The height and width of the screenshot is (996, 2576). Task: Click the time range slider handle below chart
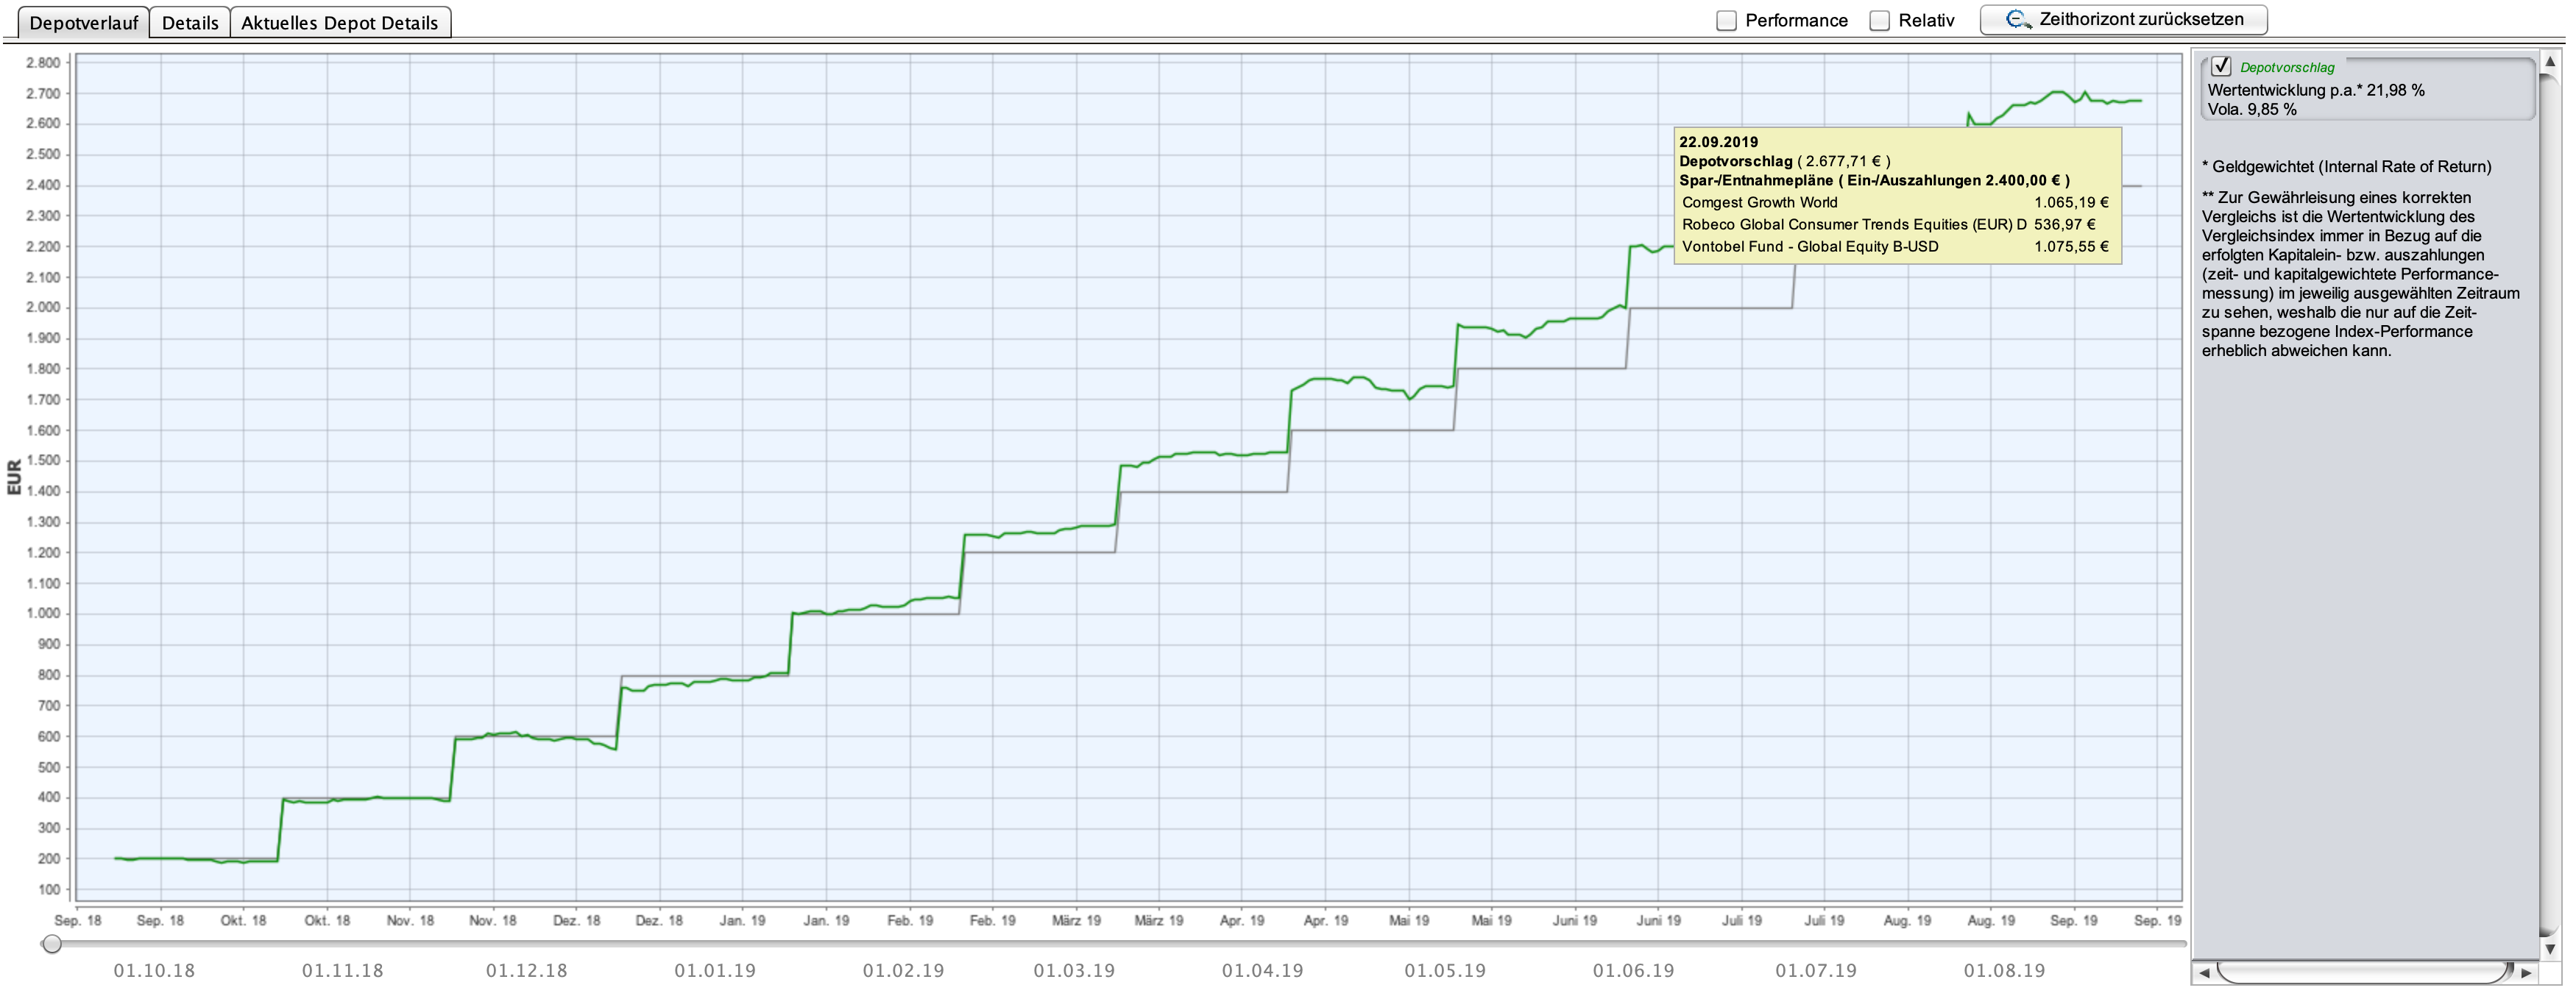pyautogui.click(x=52, y=943)
